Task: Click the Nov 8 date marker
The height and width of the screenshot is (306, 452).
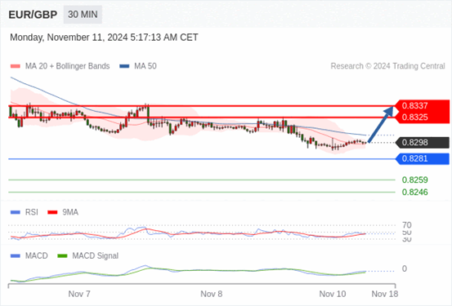Action: (212, 294)
